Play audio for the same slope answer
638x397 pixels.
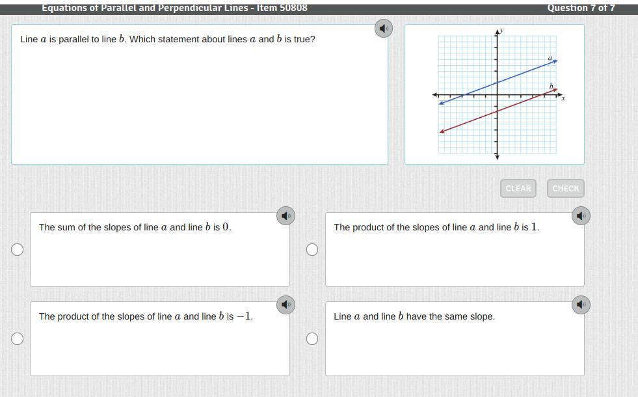580,305
